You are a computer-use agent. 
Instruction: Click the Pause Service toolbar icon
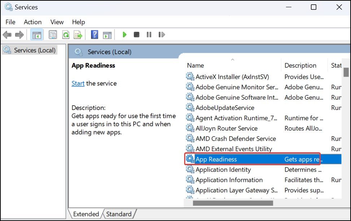pyautogui.click(x=149, y=35)
